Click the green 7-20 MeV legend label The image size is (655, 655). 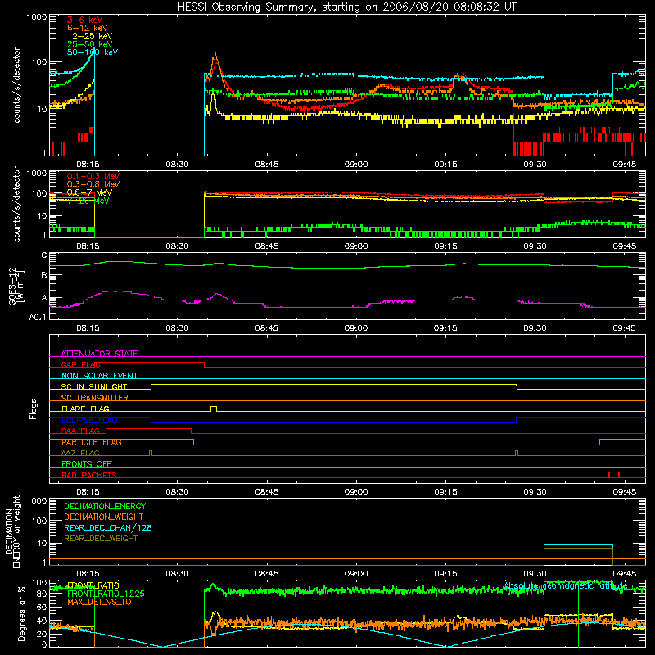88,201
